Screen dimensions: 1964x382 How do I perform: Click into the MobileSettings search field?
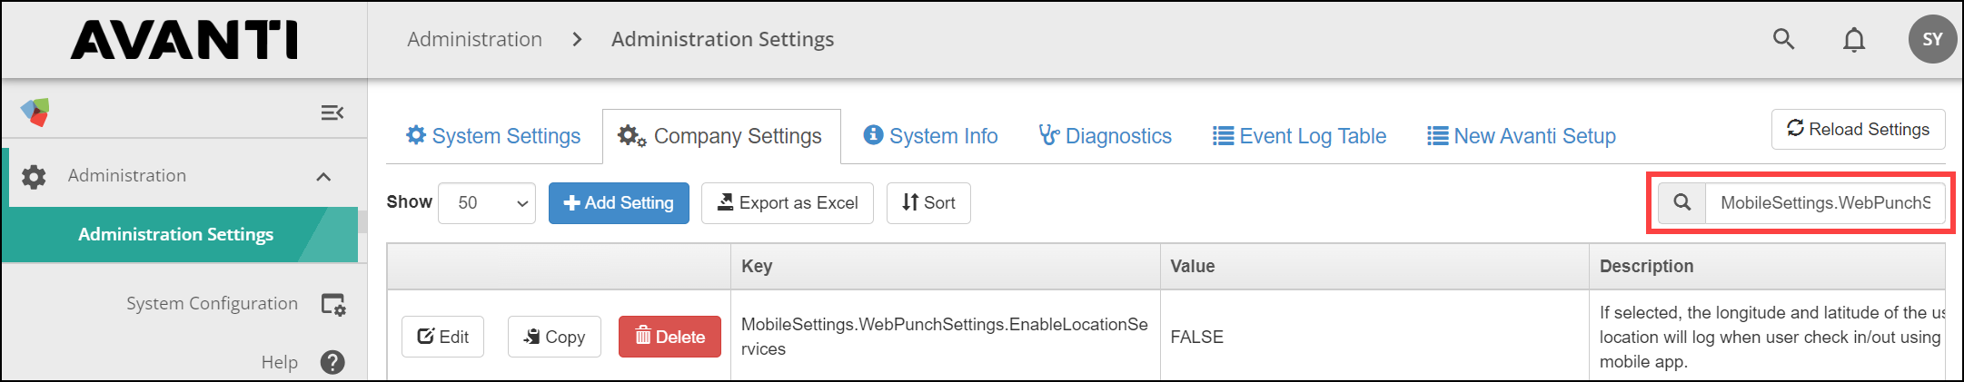click(1824, 202)
